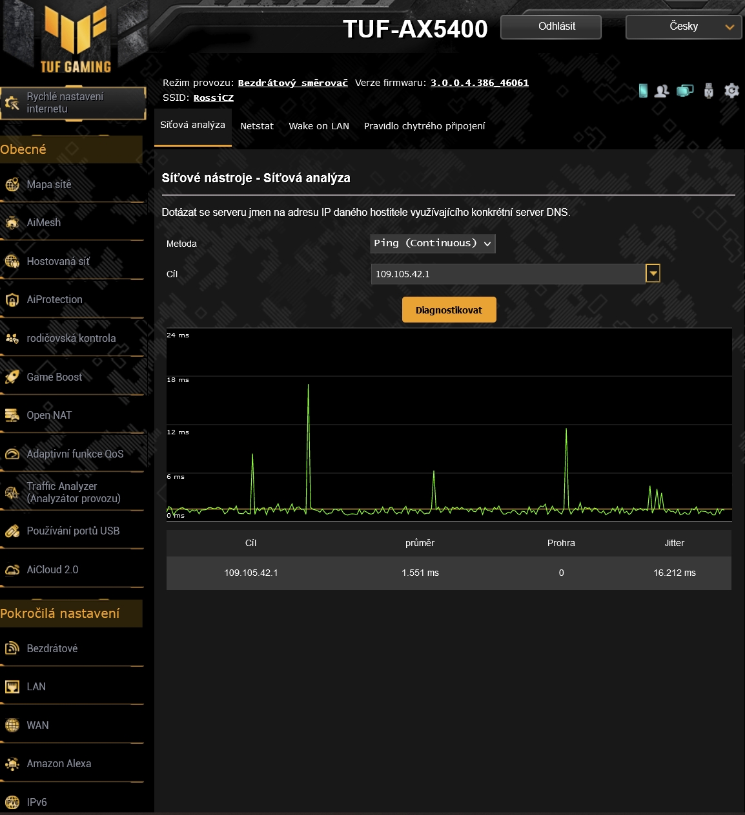745x815 pixels.
Task: Switch to Pravidlo chytrého připojení tab
Action: coord(424,126)
